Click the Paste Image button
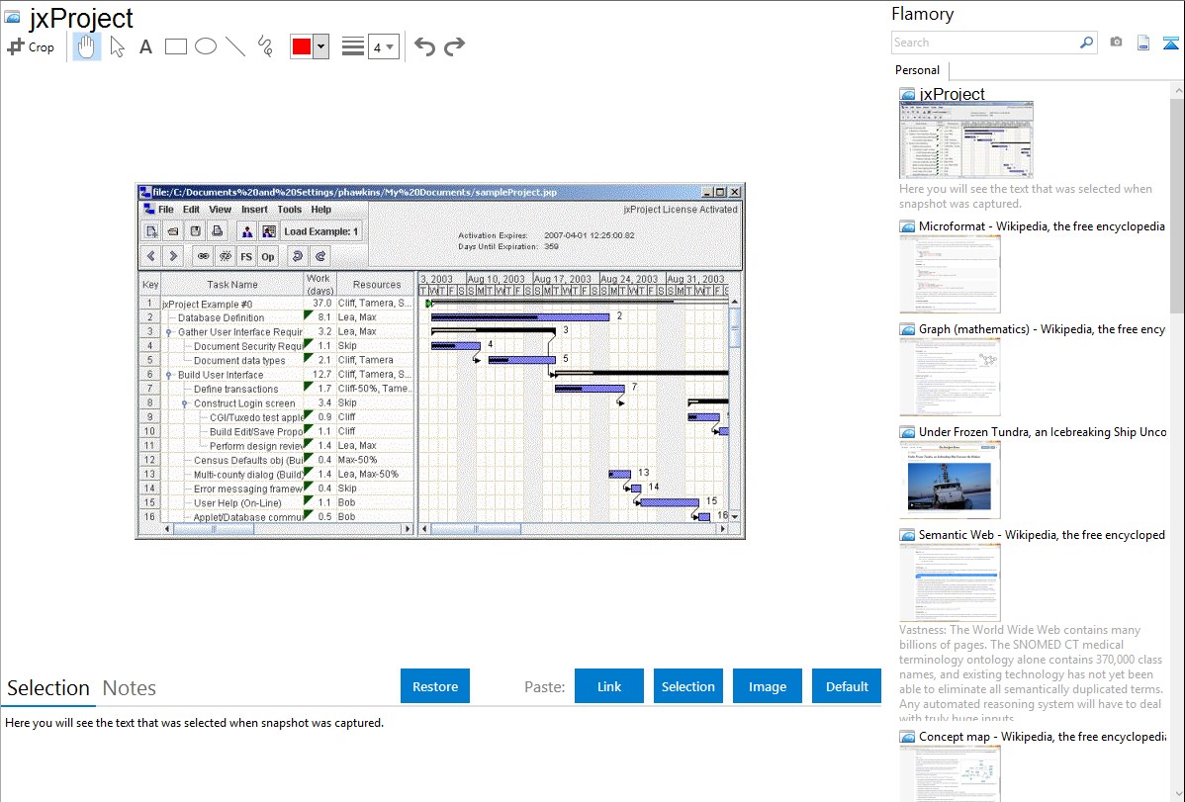Viewport: 1185px width, 802px height. point(767,686)
